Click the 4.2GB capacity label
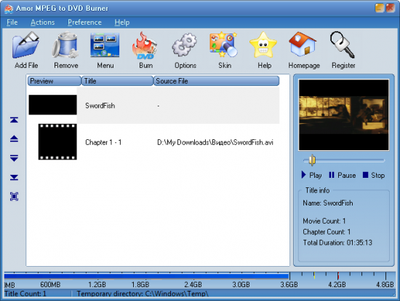The image size is (400, 301). [337, 285]
